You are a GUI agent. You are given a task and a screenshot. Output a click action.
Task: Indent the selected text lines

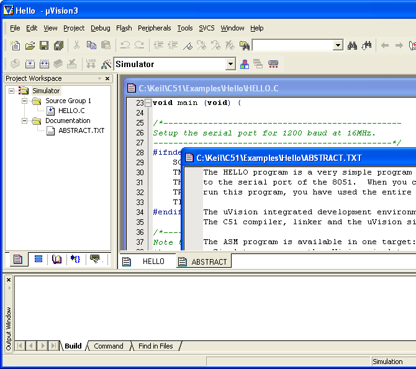tap(158, 45)
